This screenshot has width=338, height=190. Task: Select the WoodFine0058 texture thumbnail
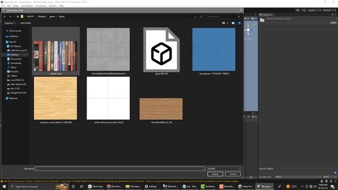[161, 109]
